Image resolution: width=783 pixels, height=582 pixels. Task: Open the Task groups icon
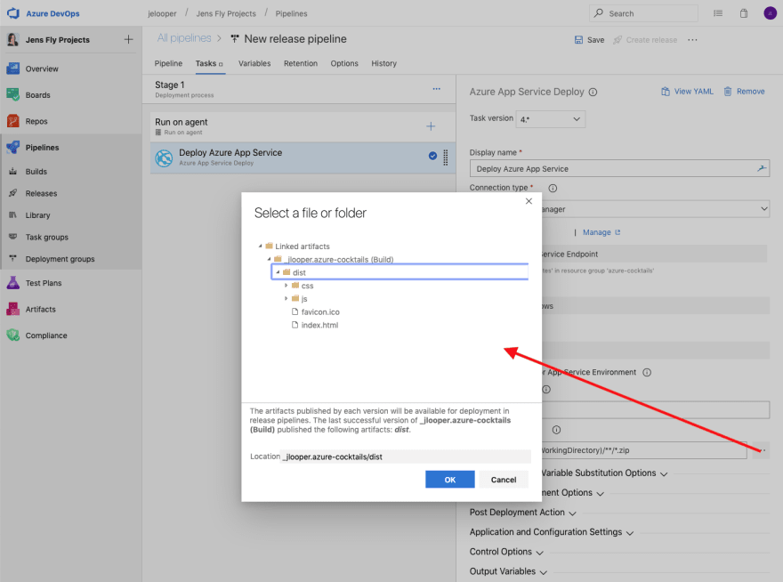[x=13, y=237]
